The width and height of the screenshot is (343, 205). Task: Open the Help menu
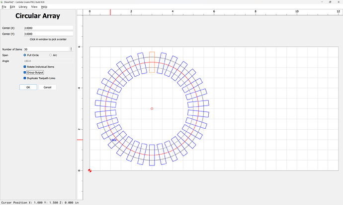click(x=44, y=7)
